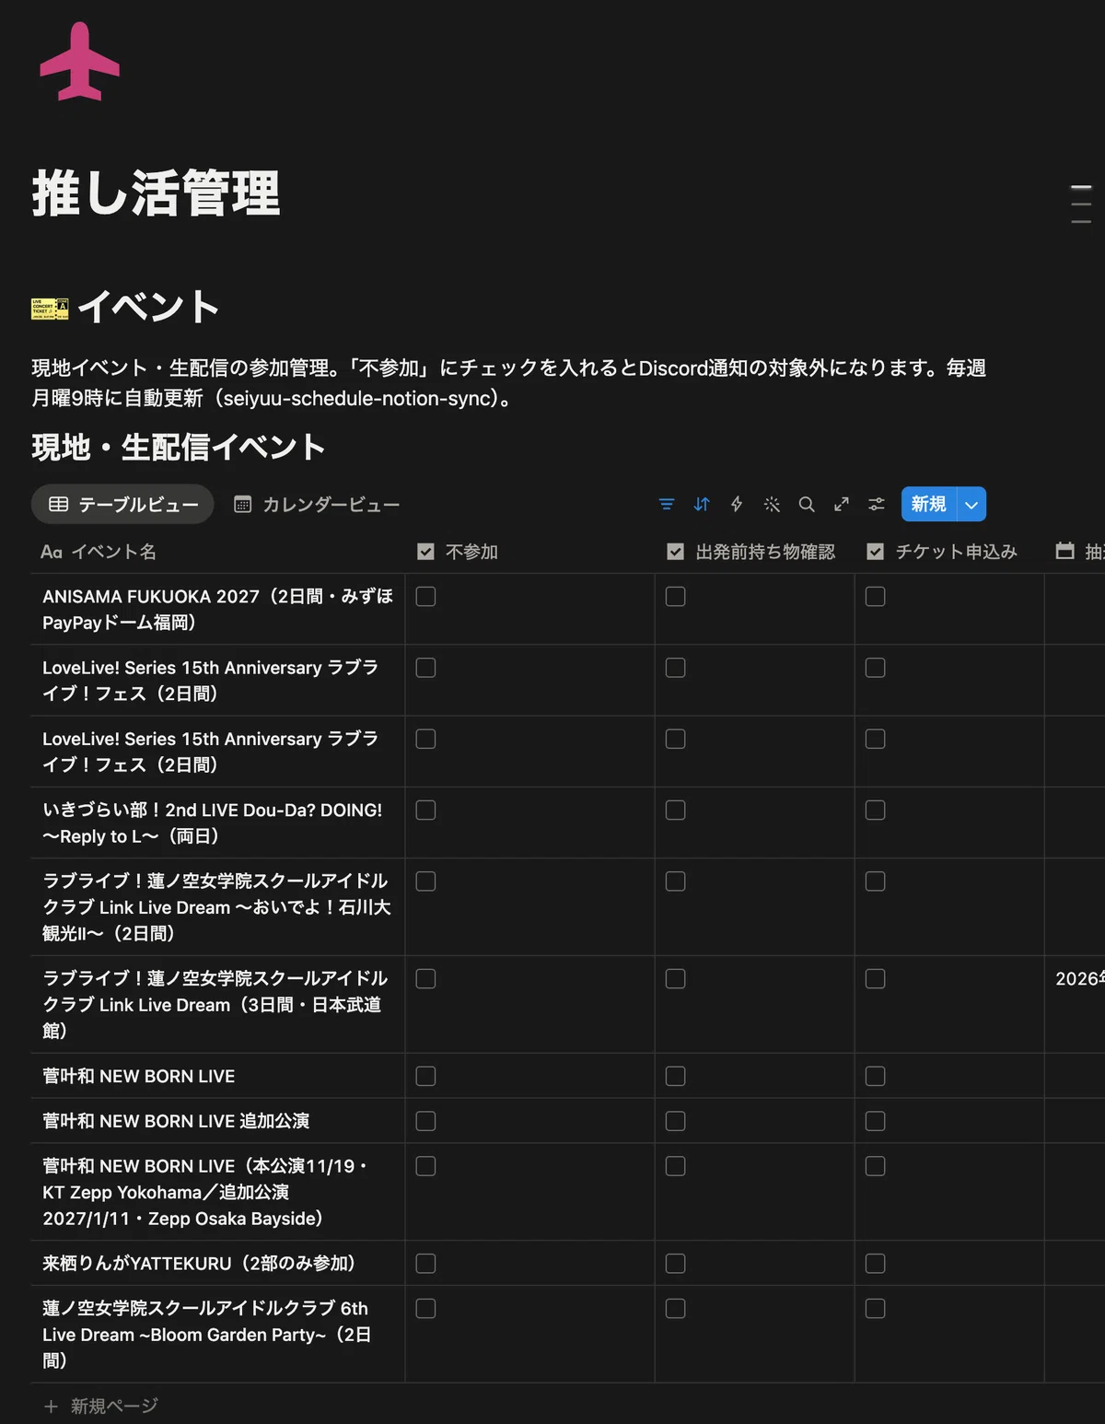Check 不参加 for 来栖りんがYATTEKURU
This screenshot has width=1105, height=1424.
coord(425,1263)
